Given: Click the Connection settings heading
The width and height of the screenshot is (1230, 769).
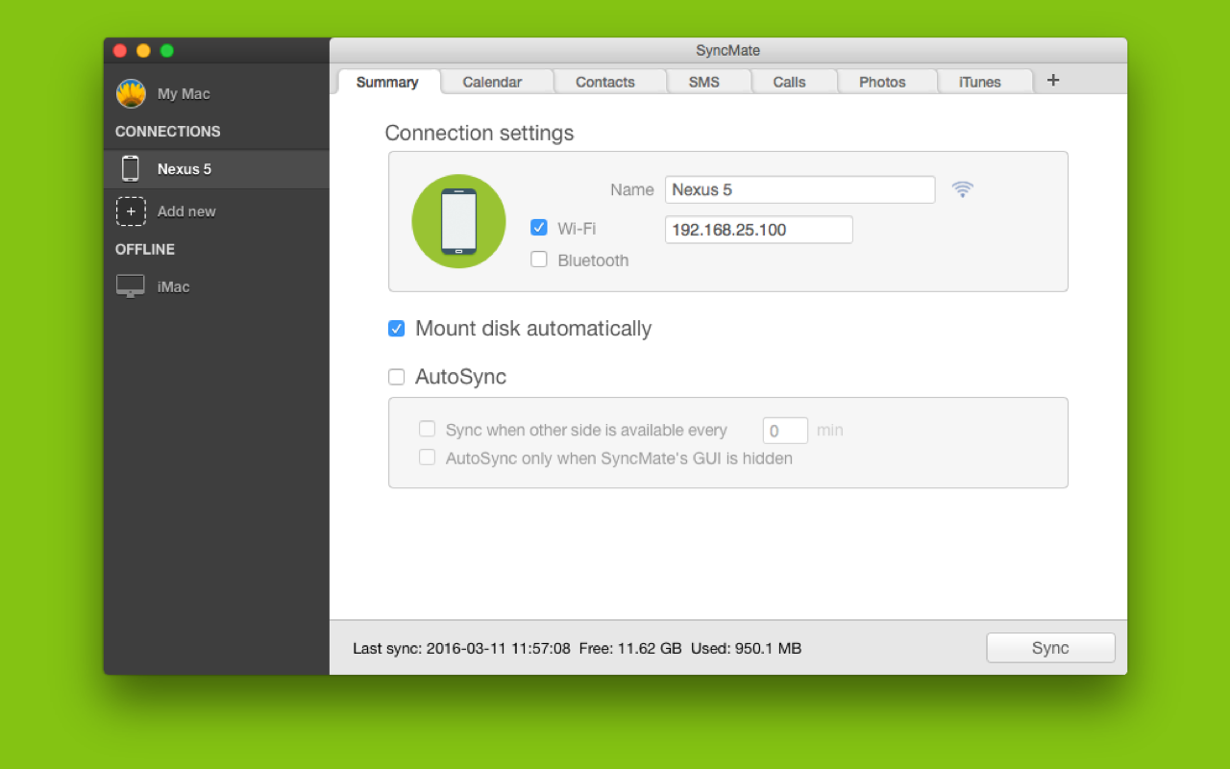Looking at the screenshot, I should [x=480, y=133].
